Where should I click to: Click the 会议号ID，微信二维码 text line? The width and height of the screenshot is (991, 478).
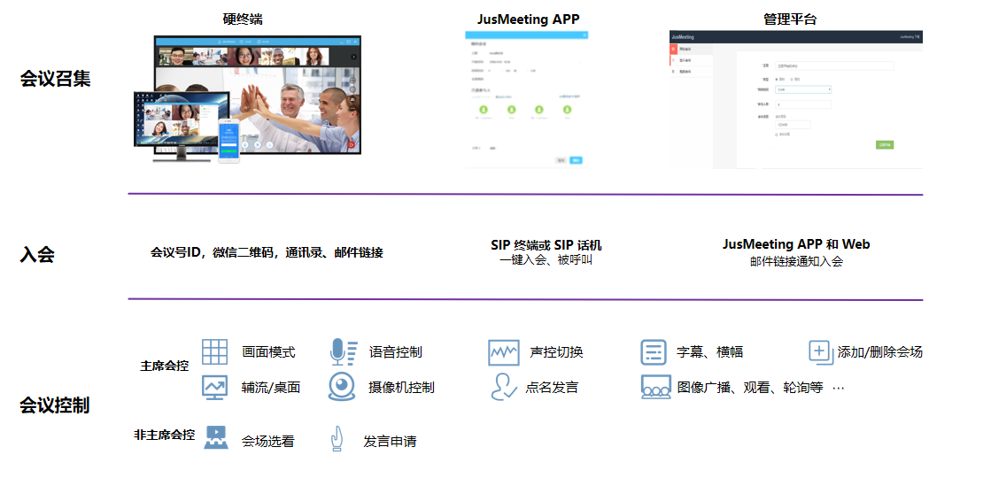[267, 252]
